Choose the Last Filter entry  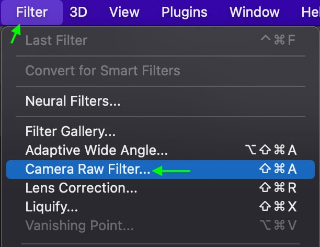pos(56,40)
